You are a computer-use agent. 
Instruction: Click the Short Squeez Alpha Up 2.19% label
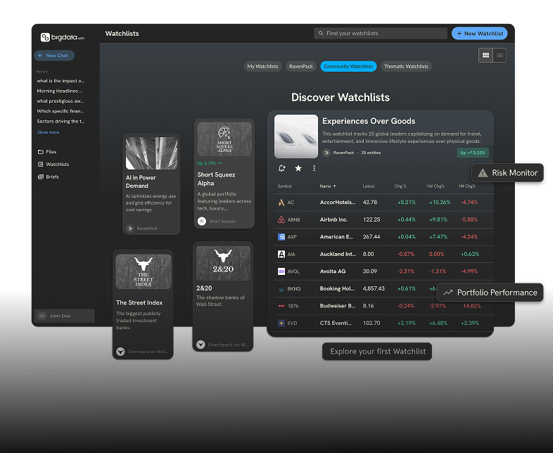210,163
